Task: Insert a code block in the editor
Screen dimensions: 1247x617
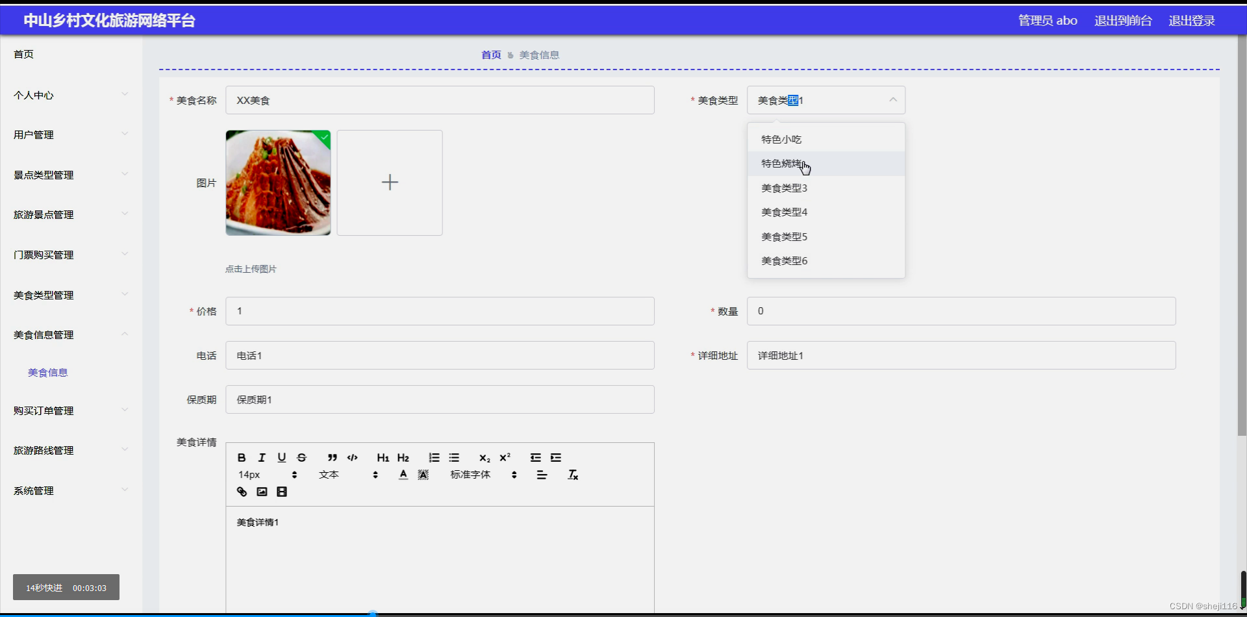Action: click(352, 458)
